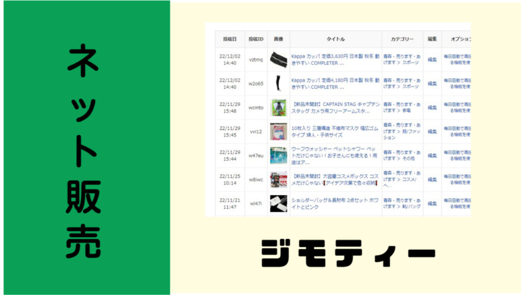Click the date 22/11/29 15:45

click(x=230, y=132)
